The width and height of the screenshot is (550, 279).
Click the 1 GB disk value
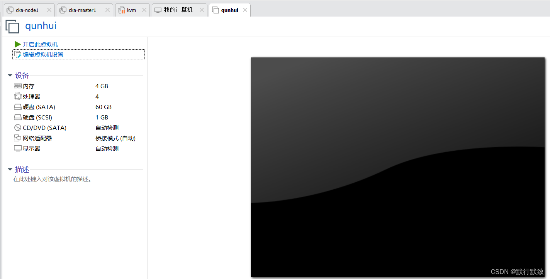tap(102, 117)
